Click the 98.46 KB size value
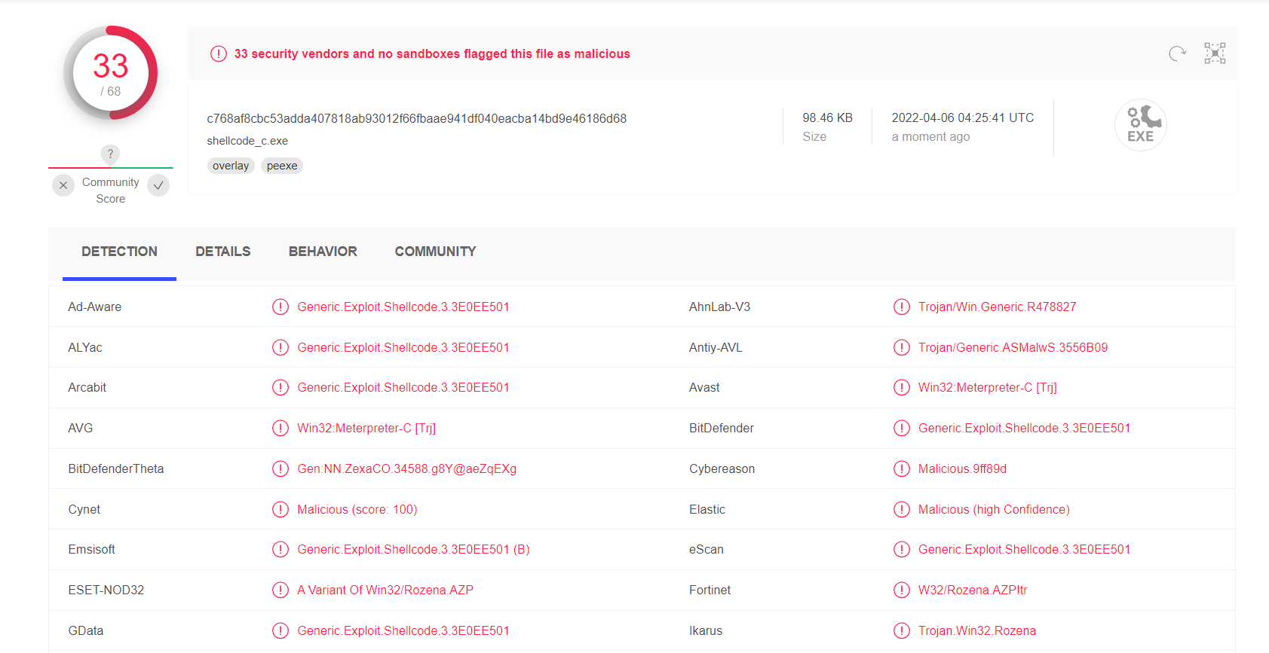This screenshot has height=653, width=1269. click(827, 117)
